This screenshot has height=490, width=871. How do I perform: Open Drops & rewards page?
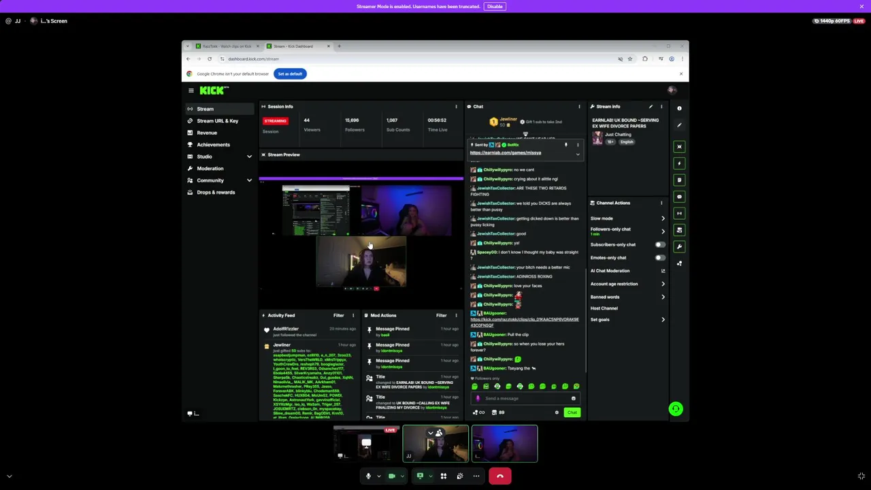[x=220, y=193]
